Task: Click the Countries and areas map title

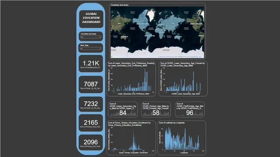Action: (119, 5)
